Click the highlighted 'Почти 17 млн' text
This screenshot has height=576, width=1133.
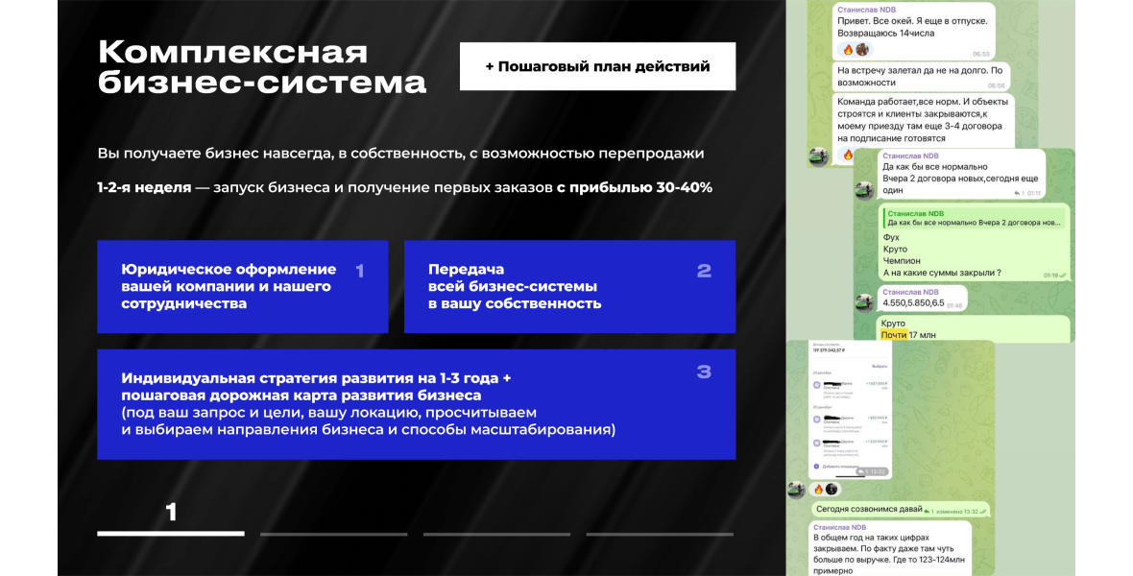pos(909,335)
